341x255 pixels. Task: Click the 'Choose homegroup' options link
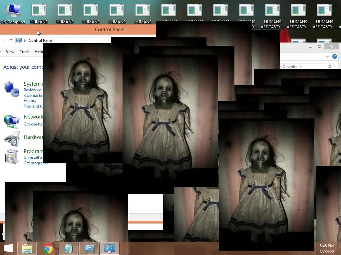tap(34, 124)
